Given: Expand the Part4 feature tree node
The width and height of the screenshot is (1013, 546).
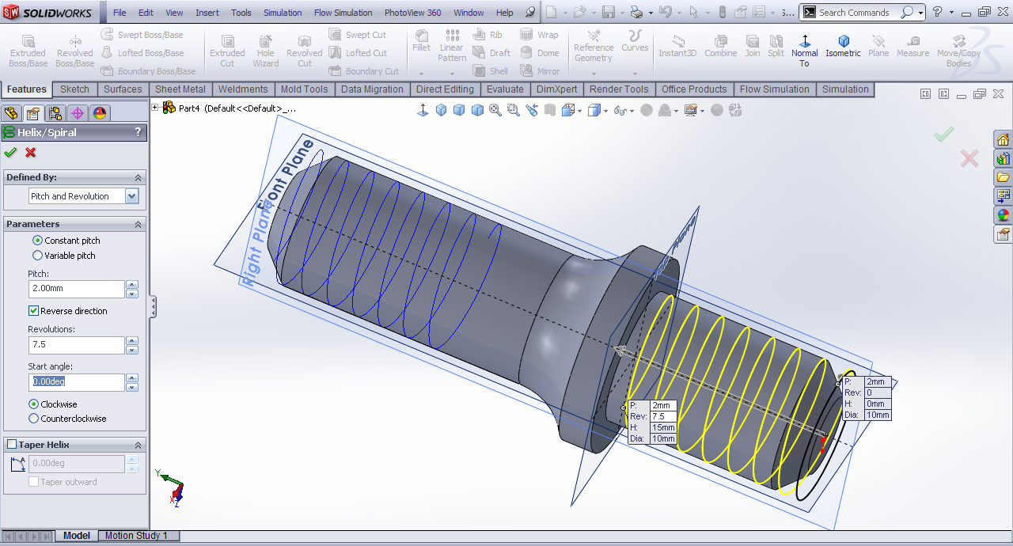Looking at the screenshot, I should (155, 108).
